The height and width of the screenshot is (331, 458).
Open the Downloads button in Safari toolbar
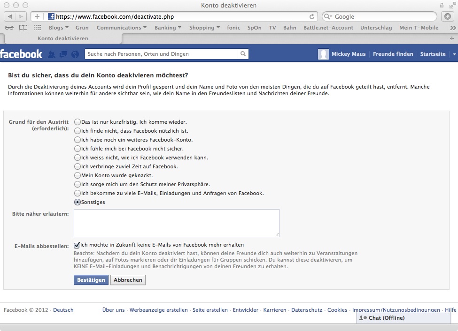pyautogui.click(x=448, y=16)
